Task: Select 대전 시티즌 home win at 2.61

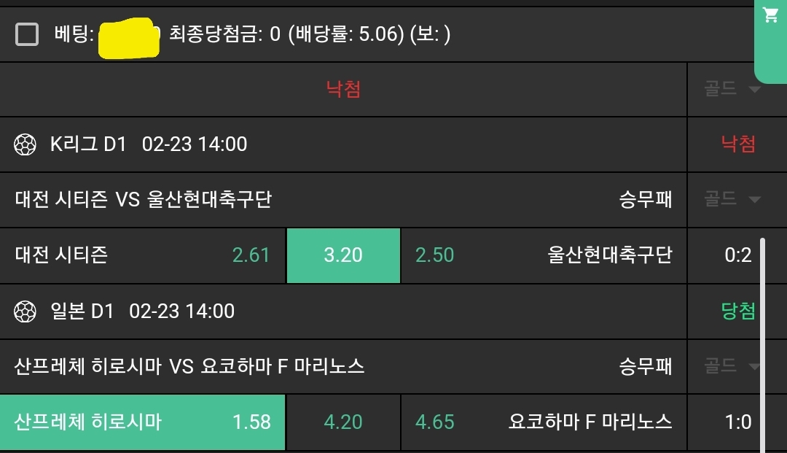Action: pyautogui.click(x=143, y=255)
